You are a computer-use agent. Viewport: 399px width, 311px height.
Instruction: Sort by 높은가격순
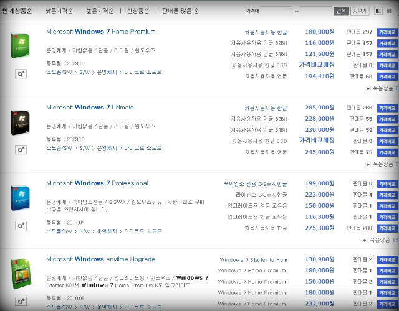(100, 11)
